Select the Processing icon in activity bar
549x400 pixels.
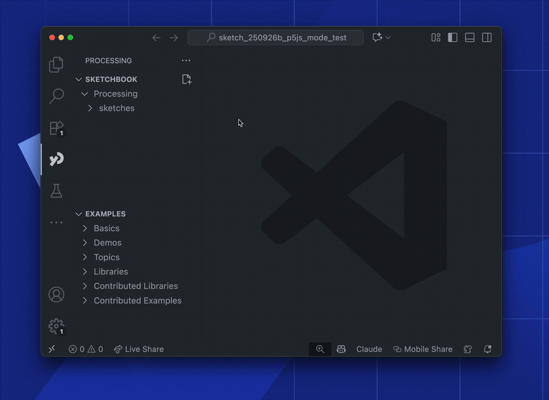pyautogui.click(x=56, y=160)
